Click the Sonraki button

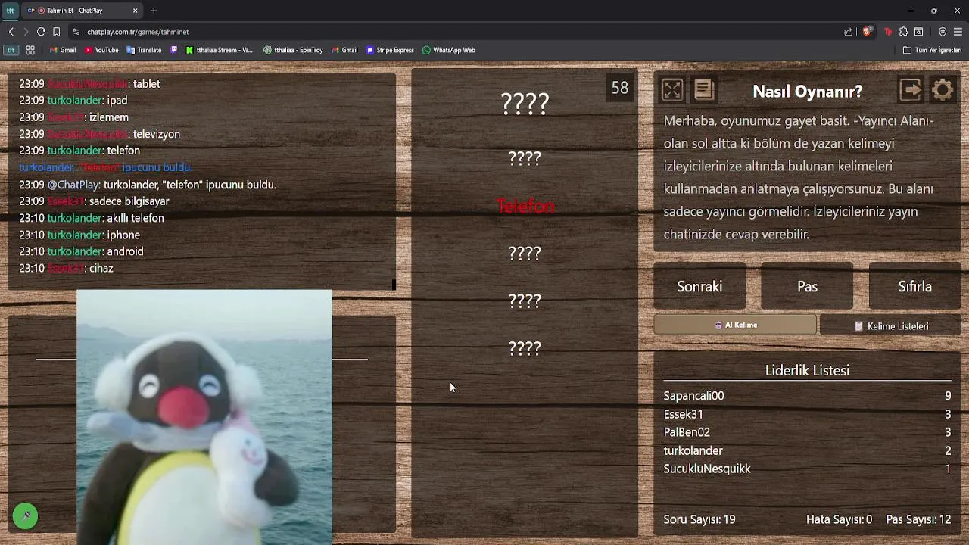tap(699, 286)
